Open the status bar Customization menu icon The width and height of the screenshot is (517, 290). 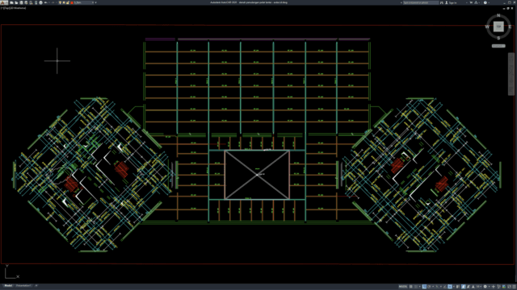point(514,287)
